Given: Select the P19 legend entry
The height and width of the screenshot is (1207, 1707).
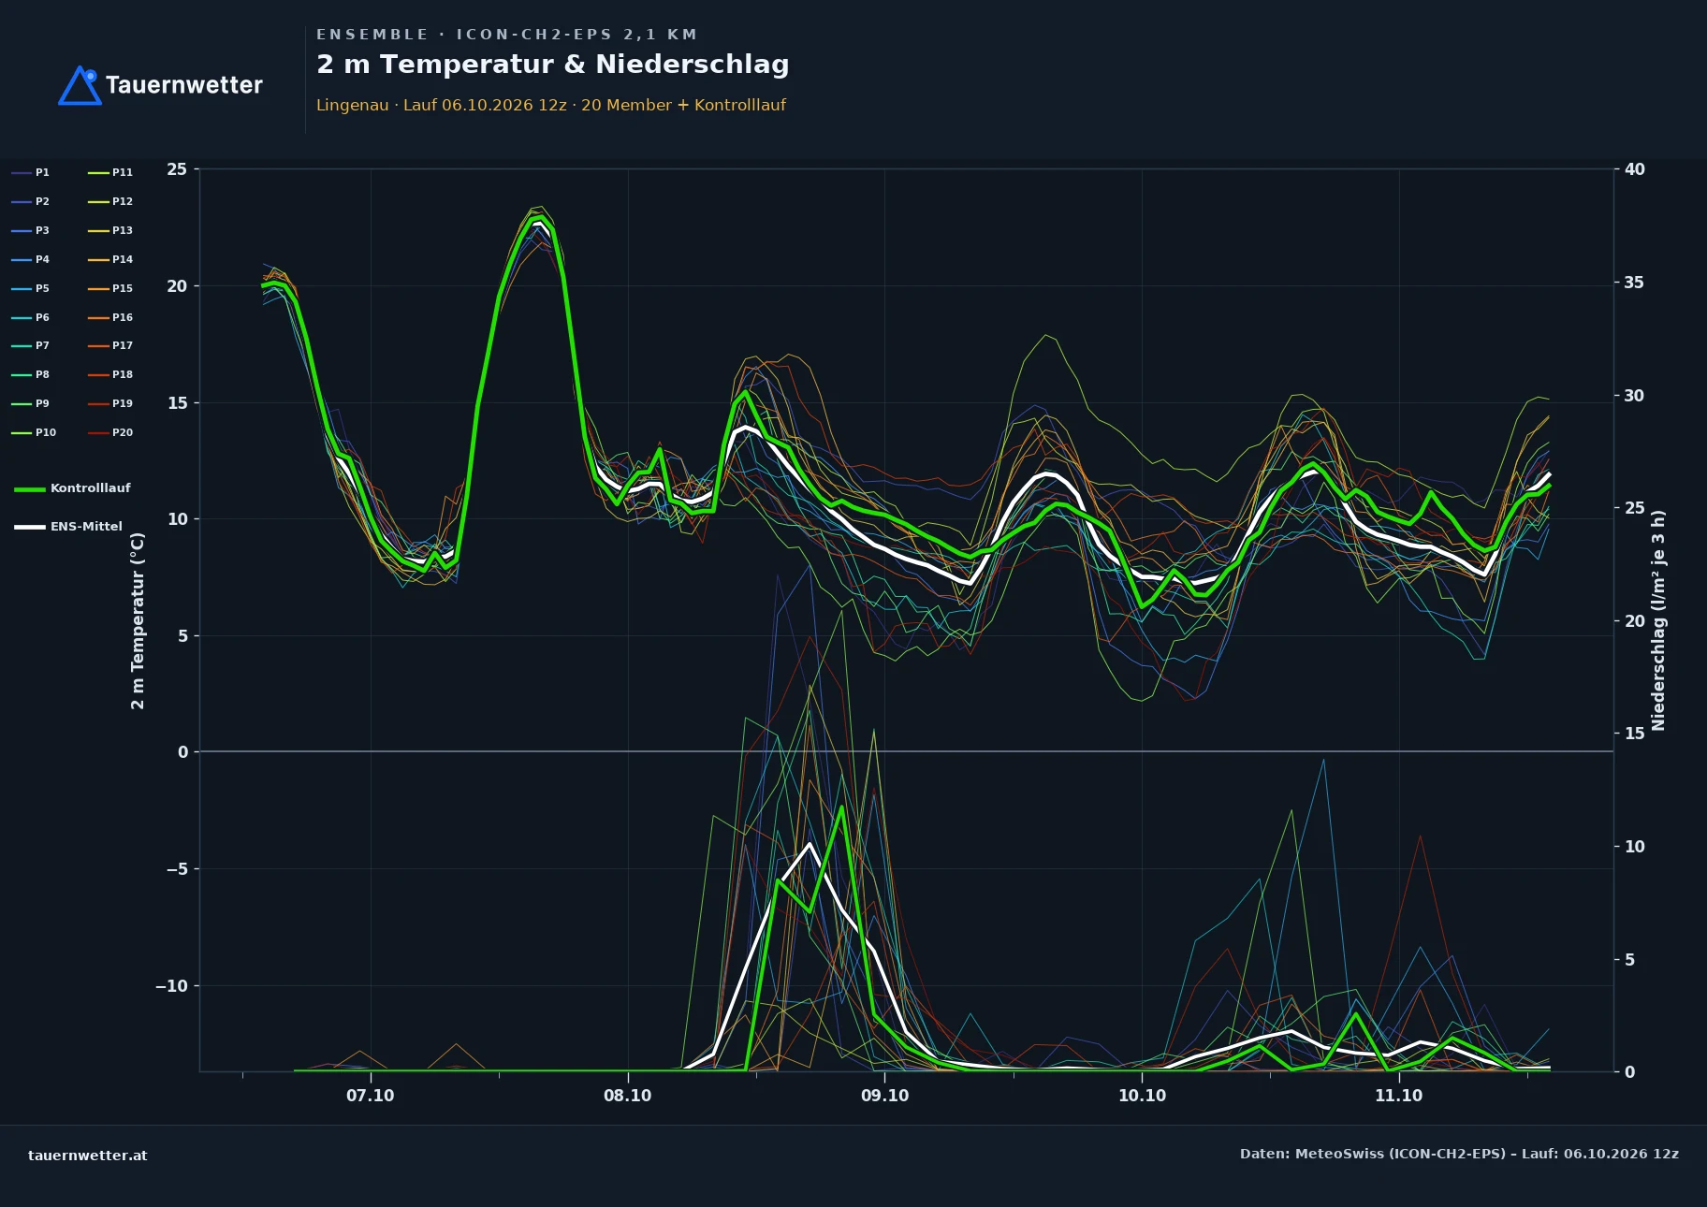Looking at the screenshot, I should 110,403.
